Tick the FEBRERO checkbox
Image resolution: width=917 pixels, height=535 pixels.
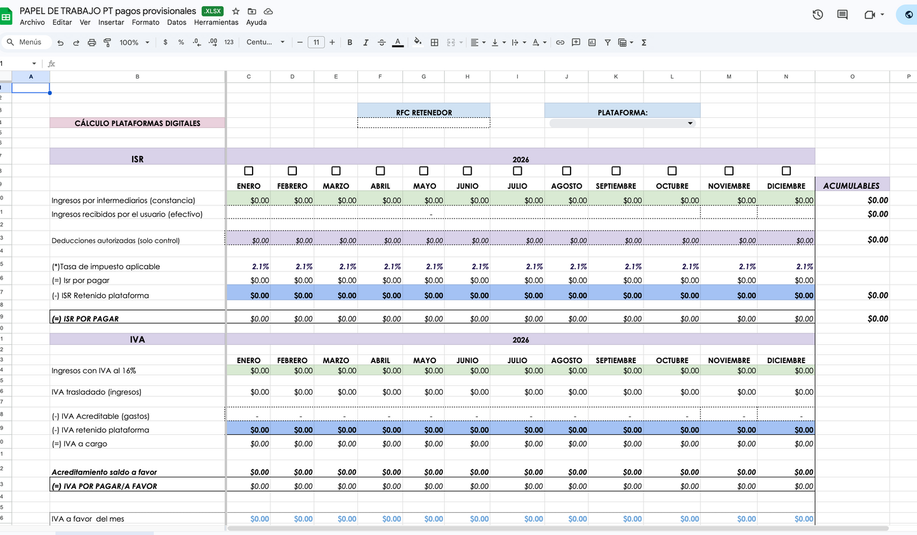(x=292, y=171)
